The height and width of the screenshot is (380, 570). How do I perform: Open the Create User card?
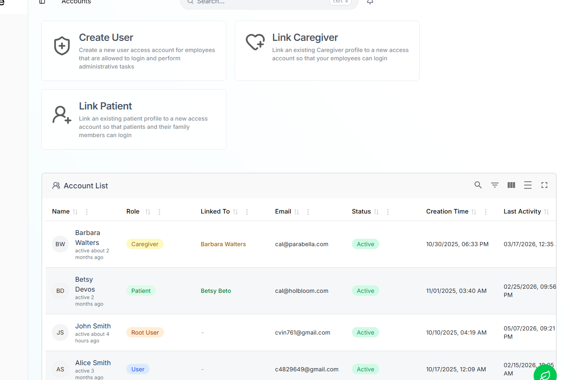point(134,51)
